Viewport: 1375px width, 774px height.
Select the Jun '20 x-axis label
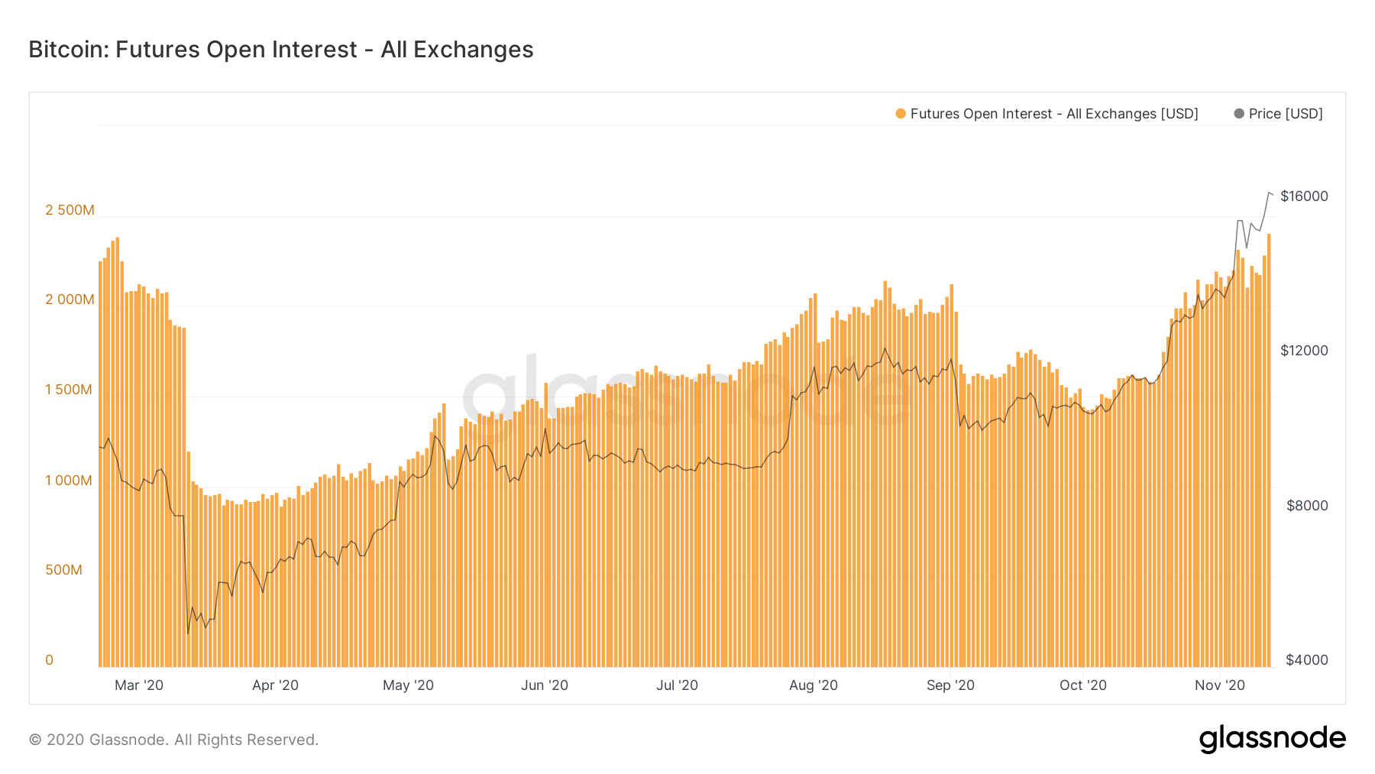pyautogui.click(x=545, y=685)
